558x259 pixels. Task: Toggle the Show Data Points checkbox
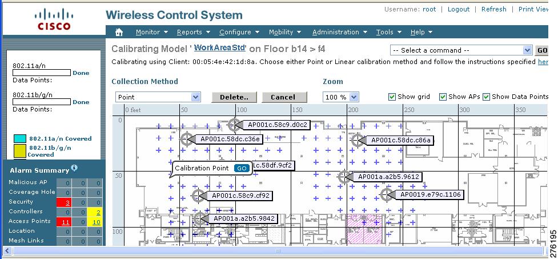click(487, 97)
